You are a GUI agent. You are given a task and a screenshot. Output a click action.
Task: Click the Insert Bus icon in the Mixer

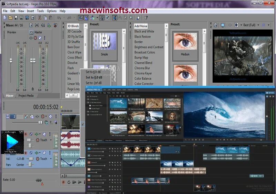click(x=49, y=25)
